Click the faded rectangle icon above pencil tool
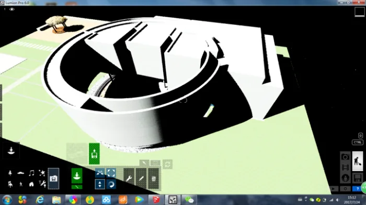 [155, 163]
